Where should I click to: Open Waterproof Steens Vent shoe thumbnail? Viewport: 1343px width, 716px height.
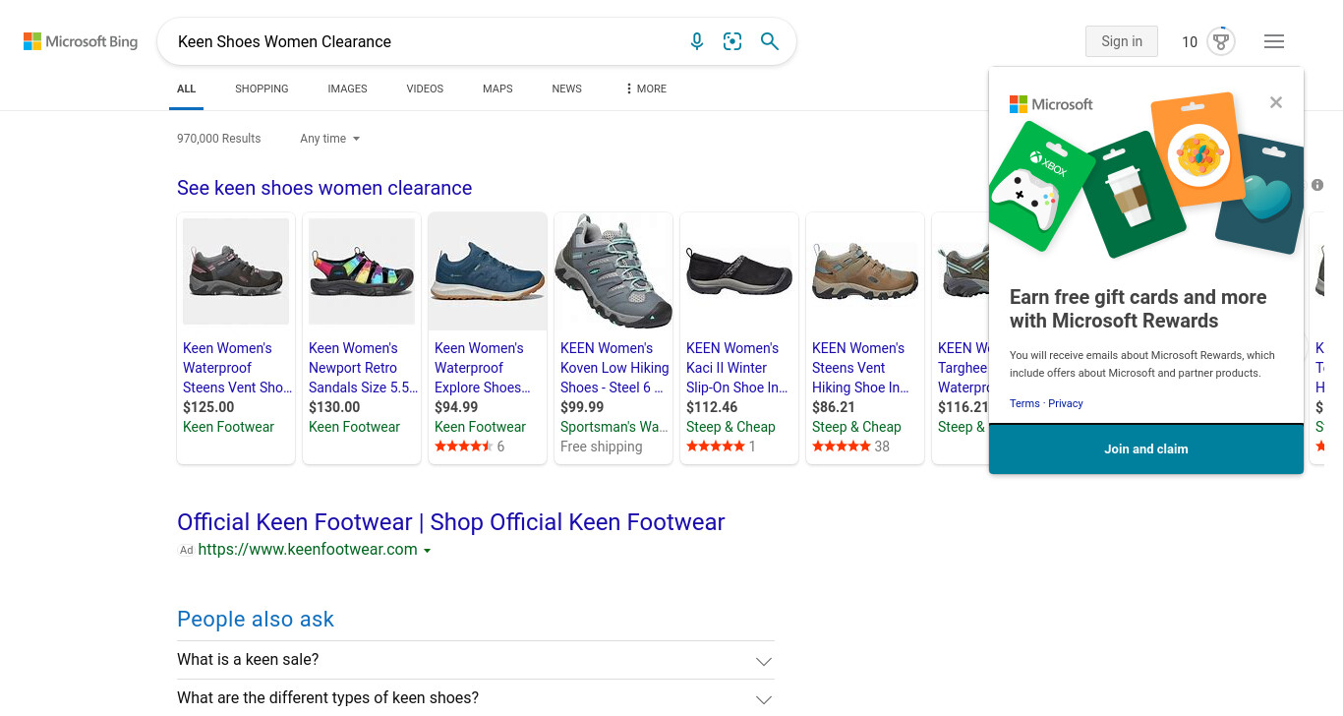236,271
